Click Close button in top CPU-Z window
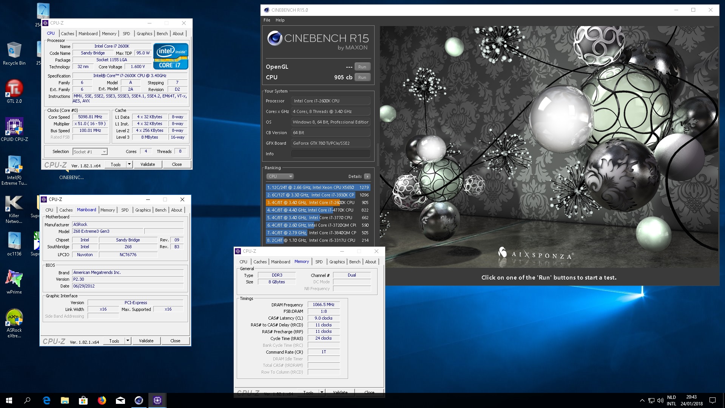The width and height of the screenshot is (725, 408). (177, 164)
